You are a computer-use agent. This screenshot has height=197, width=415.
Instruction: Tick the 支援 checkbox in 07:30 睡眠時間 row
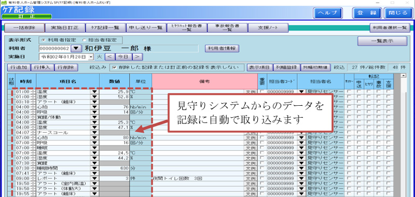tap(388, 168)
